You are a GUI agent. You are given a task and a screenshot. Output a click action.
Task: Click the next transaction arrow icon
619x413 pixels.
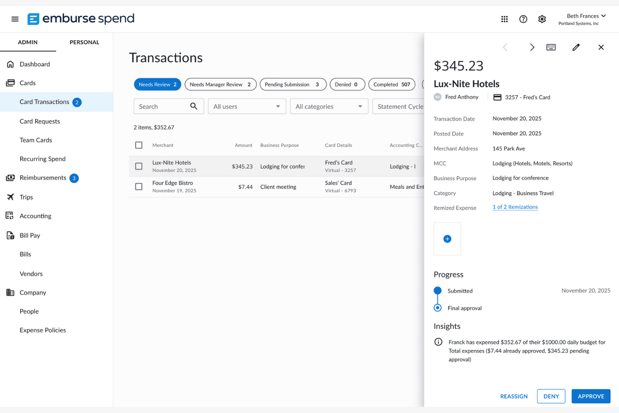(x=532, y=47)
